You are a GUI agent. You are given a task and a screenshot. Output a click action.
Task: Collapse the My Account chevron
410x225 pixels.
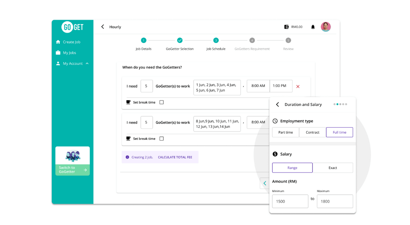pyautogui.click(x=87, y=63)
